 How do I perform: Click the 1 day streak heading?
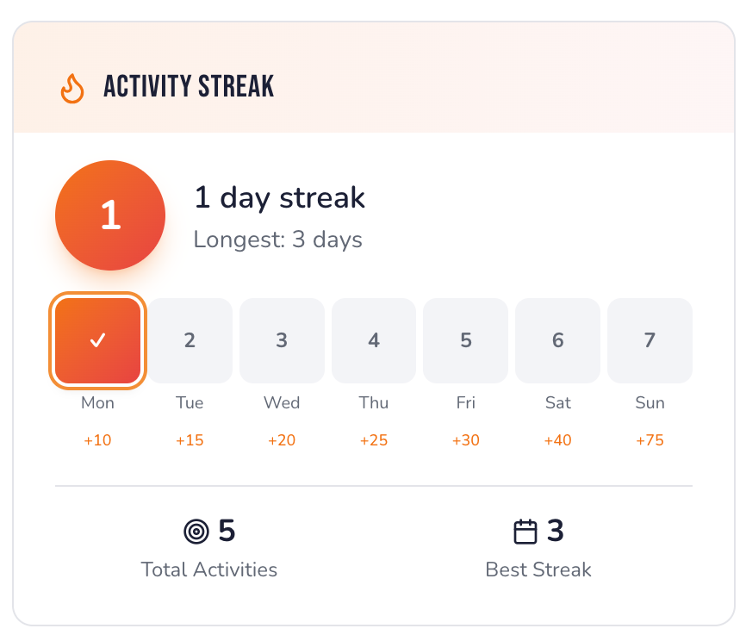tap(280, 198)
